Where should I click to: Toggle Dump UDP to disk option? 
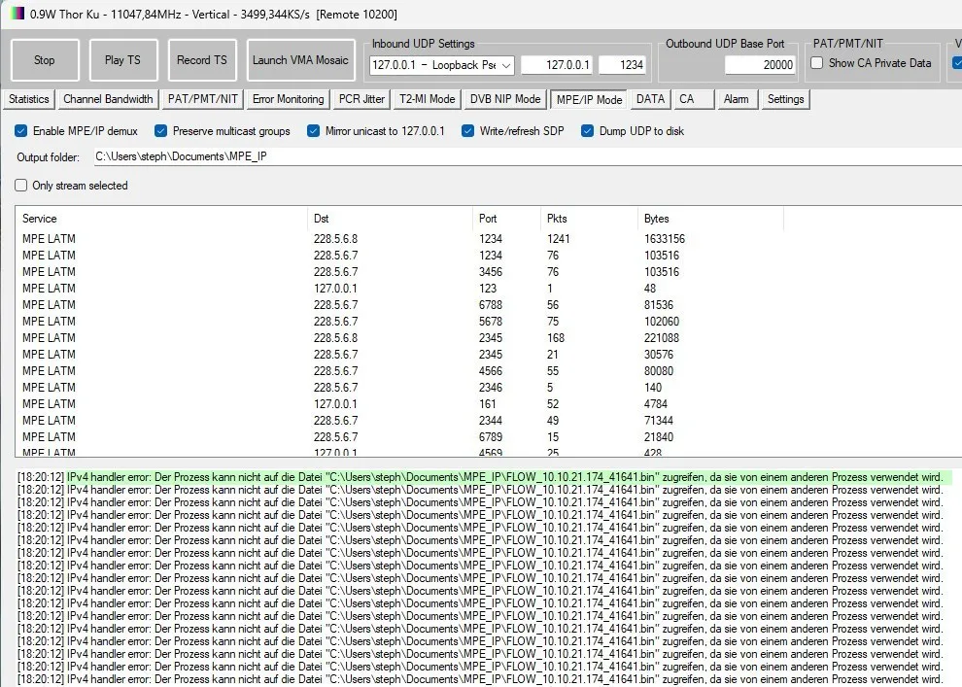[x=587, y=131]
